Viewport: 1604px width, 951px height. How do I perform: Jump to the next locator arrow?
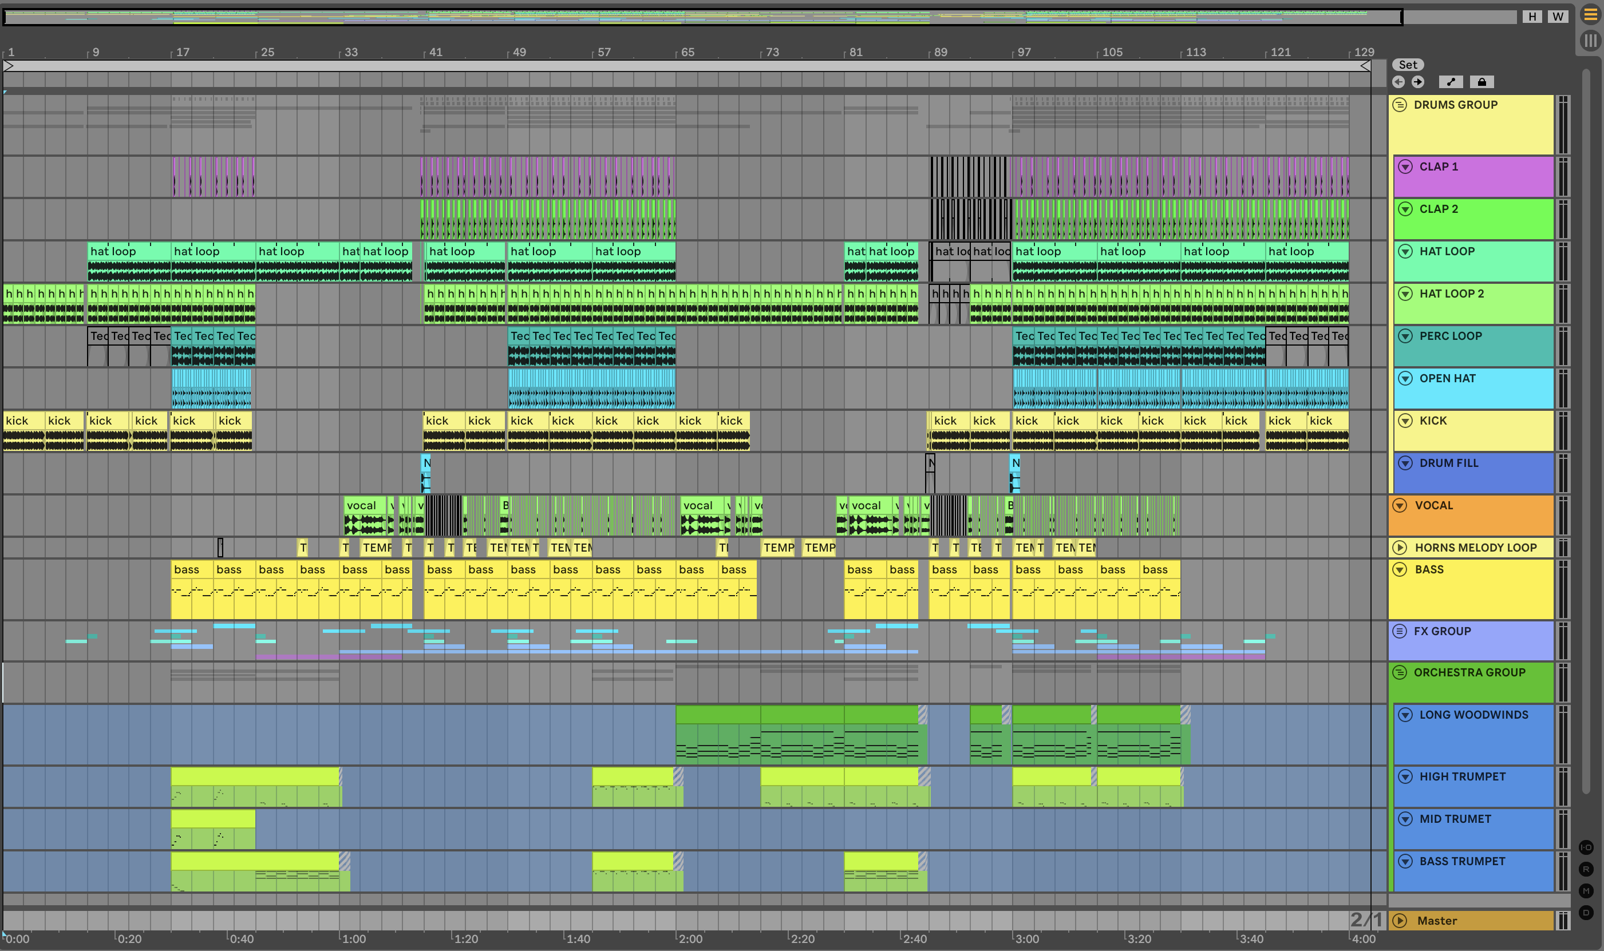(x=1418, y=82)
